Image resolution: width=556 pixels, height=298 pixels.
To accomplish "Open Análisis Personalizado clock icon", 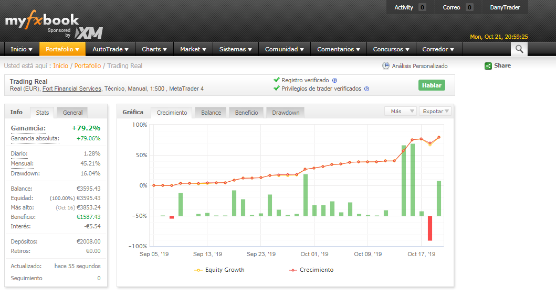I will [x=386, y=66].
